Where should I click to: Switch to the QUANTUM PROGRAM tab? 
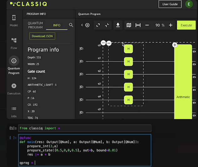35,25
